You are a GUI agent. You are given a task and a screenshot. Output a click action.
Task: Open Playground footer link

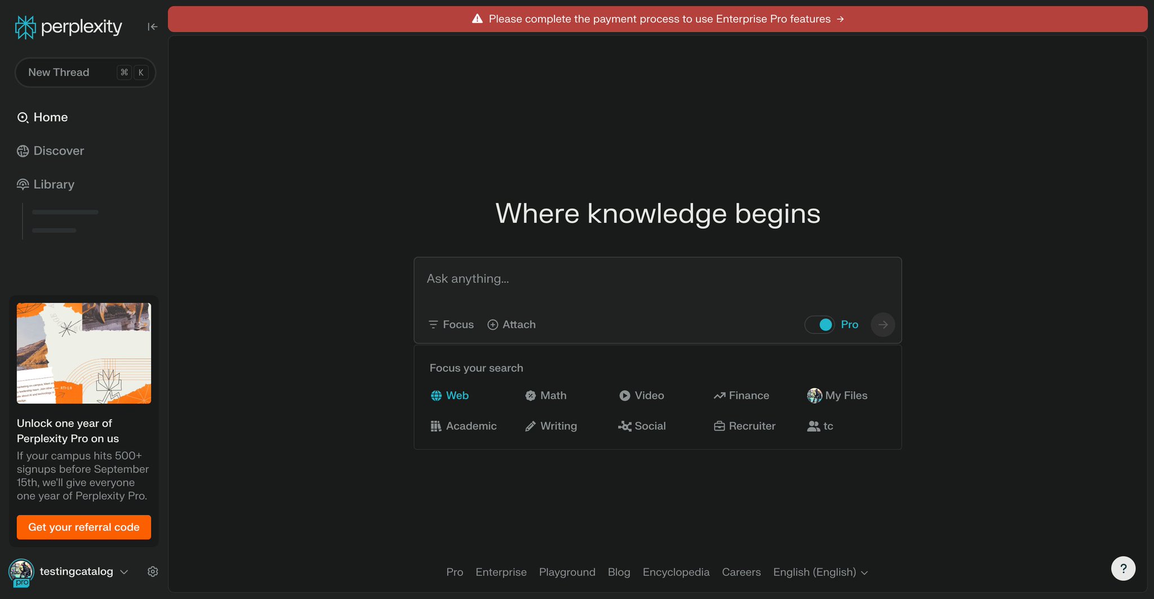567,572
